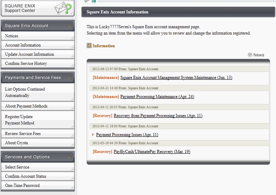Collapse the Payments and Service Fees section
Screen dimensions: 276x195
click(x=69, y=78)
